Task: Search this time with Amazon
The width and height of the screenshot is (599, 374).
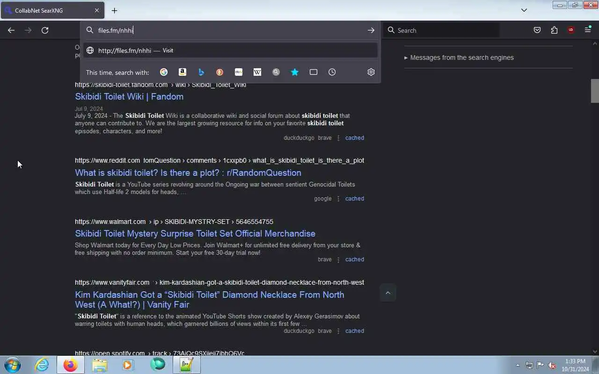Action: [183, 72]
